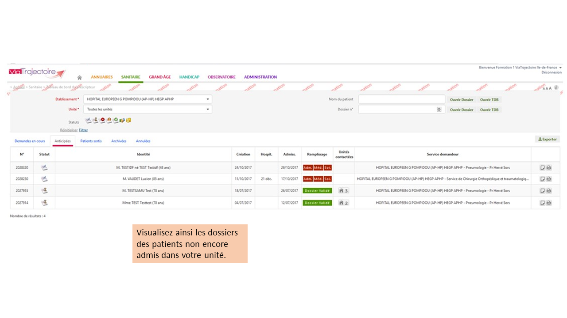567x318 pixels.
Task: Click the status icon of dossier 2027914
Action: pos(44,203)
